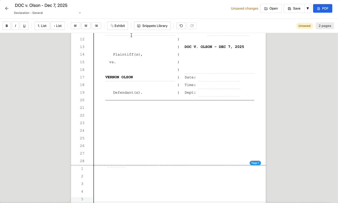Screen dimensions: 338x203
Task: Apply a bulleted list
Action: 57,26
